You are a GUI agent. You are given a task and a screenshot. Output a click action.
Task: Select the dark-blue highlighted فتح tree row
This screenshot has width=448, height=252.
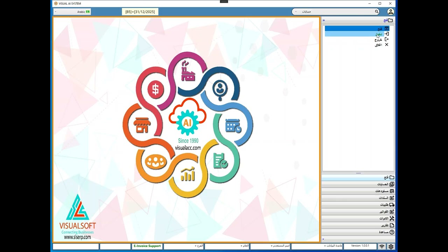[x=357, y=28]
